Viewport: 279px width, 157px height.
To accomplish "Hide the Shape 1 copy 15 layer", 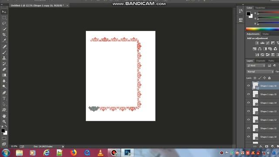I will point(248,94).
